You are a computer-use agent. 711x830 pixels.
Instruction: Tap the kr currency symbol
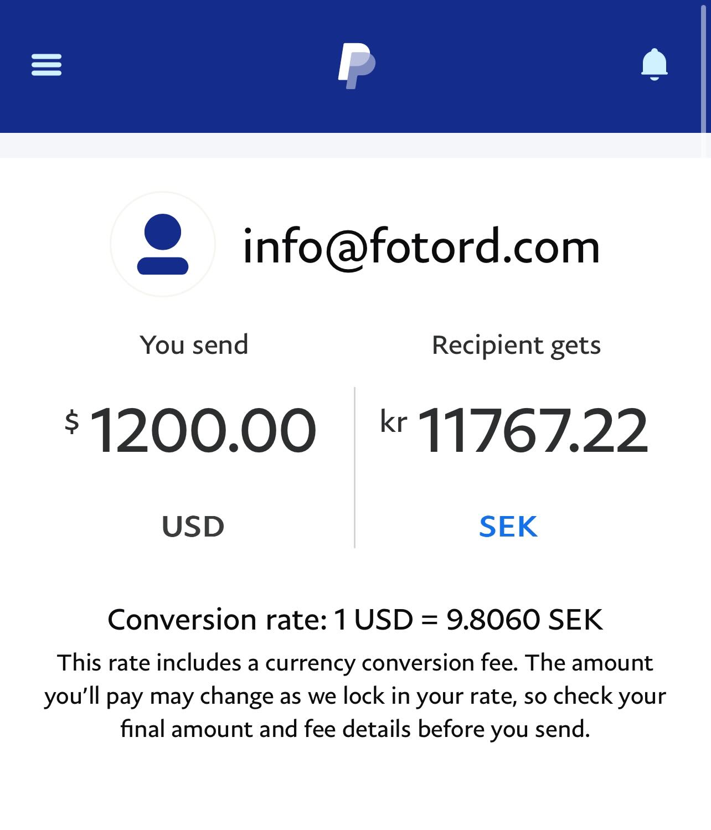click(x=394, y=422)
